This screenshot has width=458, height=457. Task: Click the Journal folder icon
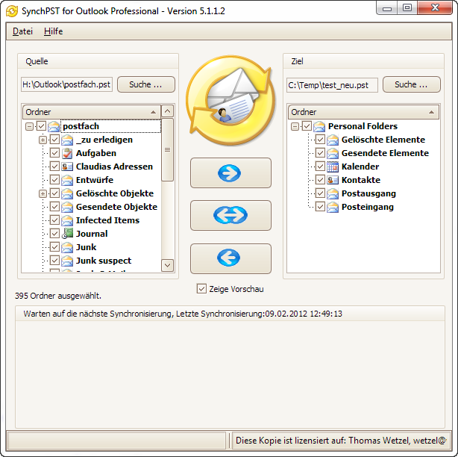tap(67, 234)
